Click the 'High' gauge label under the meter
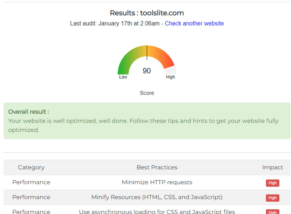The width and height of the screenshot is (291, 214). point(171,77)
